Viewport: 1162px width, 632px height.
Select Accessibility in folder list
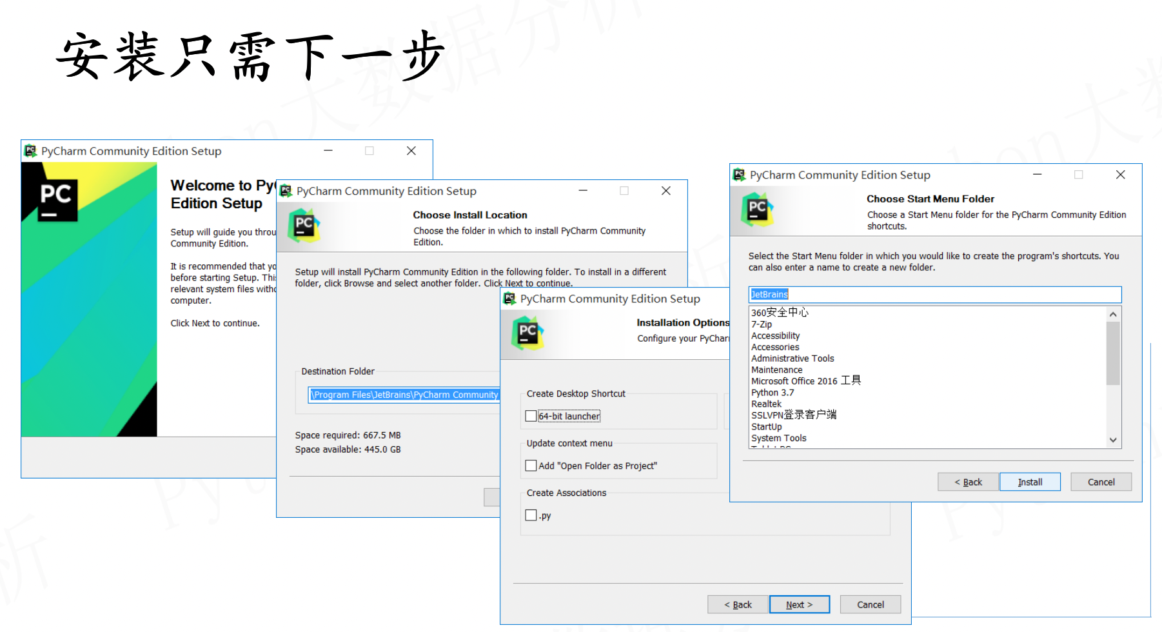[775, 336]
